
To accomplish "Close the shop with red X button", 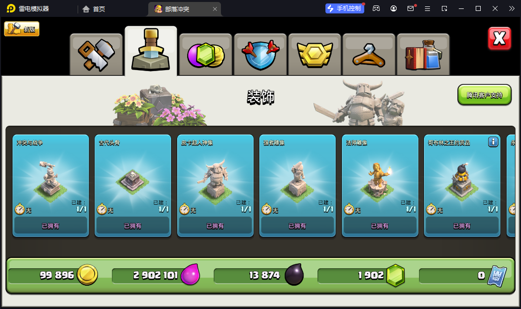I will pos(500,38).
